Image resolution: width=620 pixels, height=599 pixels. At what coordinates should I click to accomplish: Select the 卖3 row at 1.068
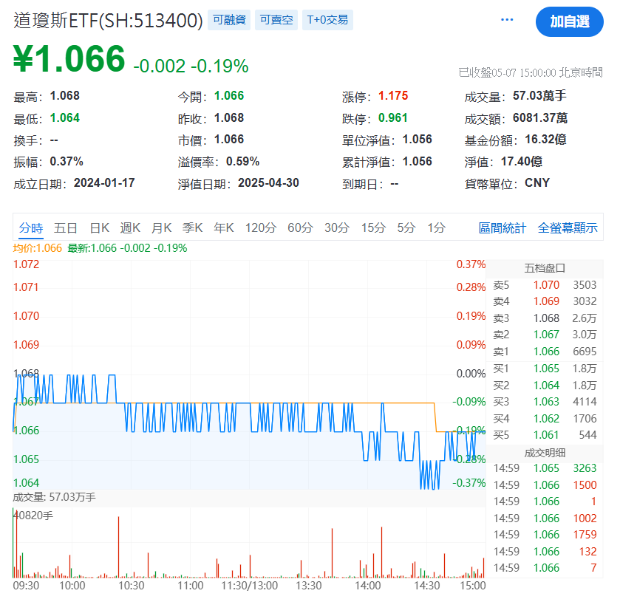click(x=545, y=318)
